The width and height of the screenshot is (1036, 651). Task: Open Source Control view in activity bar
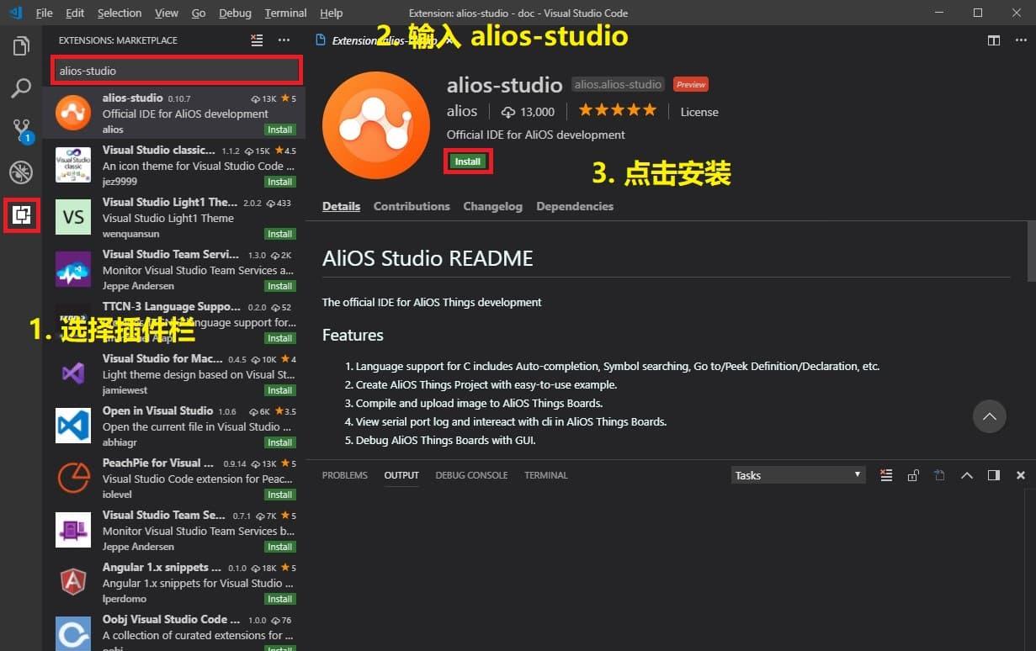click(x=21, y=130)
